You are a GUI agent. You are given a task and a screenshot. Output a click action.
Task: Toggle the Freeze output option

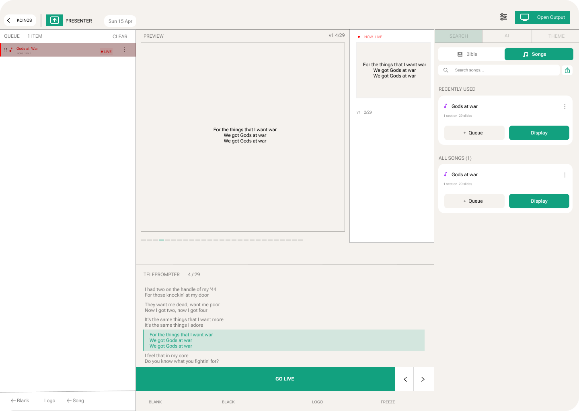click(388, 402)
